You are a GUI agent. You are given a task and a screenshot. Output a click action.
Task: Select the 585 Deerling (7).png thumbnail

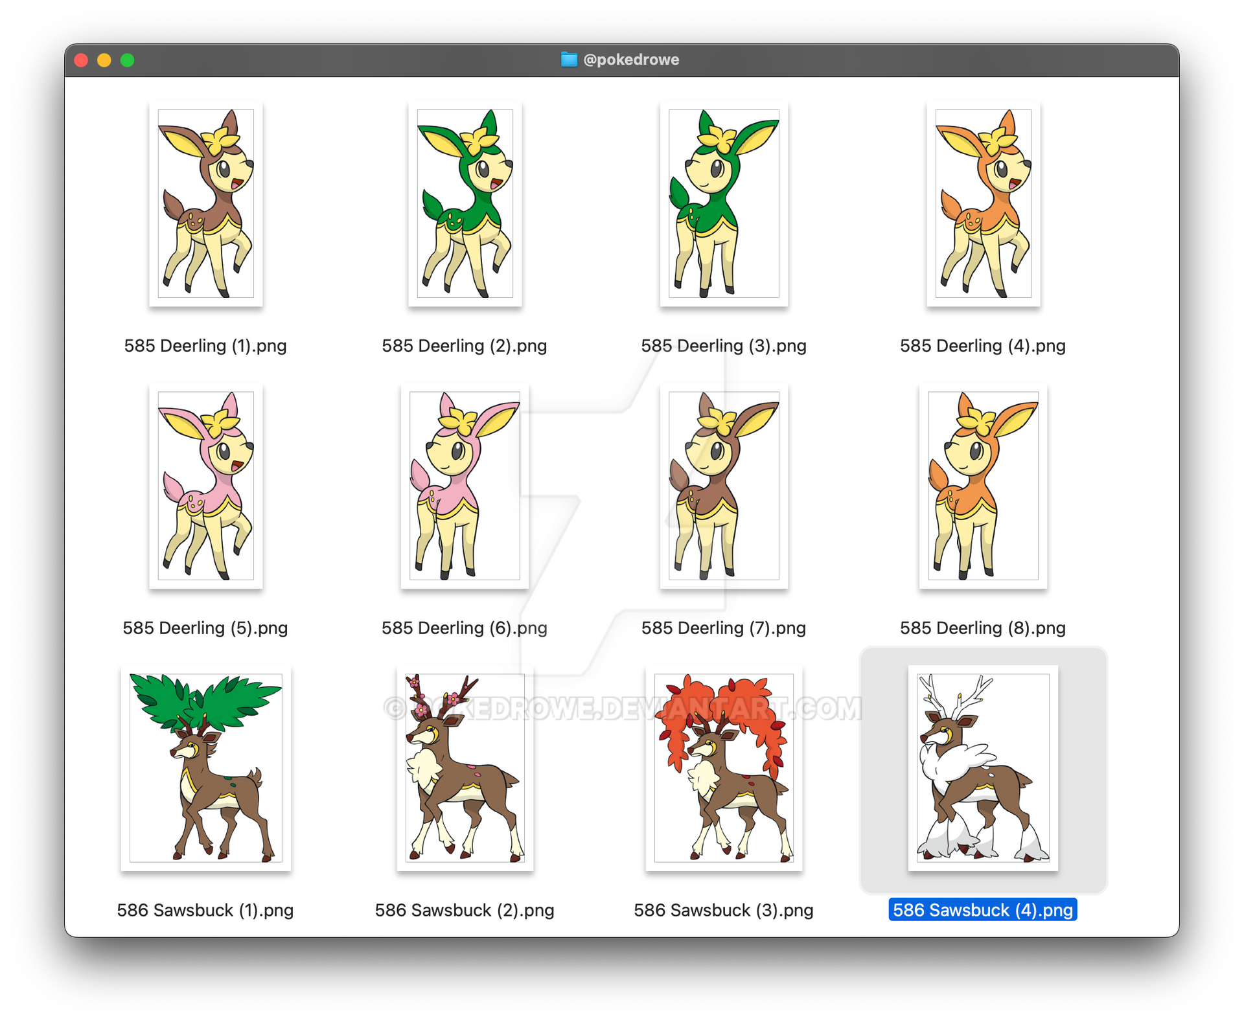coord(724,486)
